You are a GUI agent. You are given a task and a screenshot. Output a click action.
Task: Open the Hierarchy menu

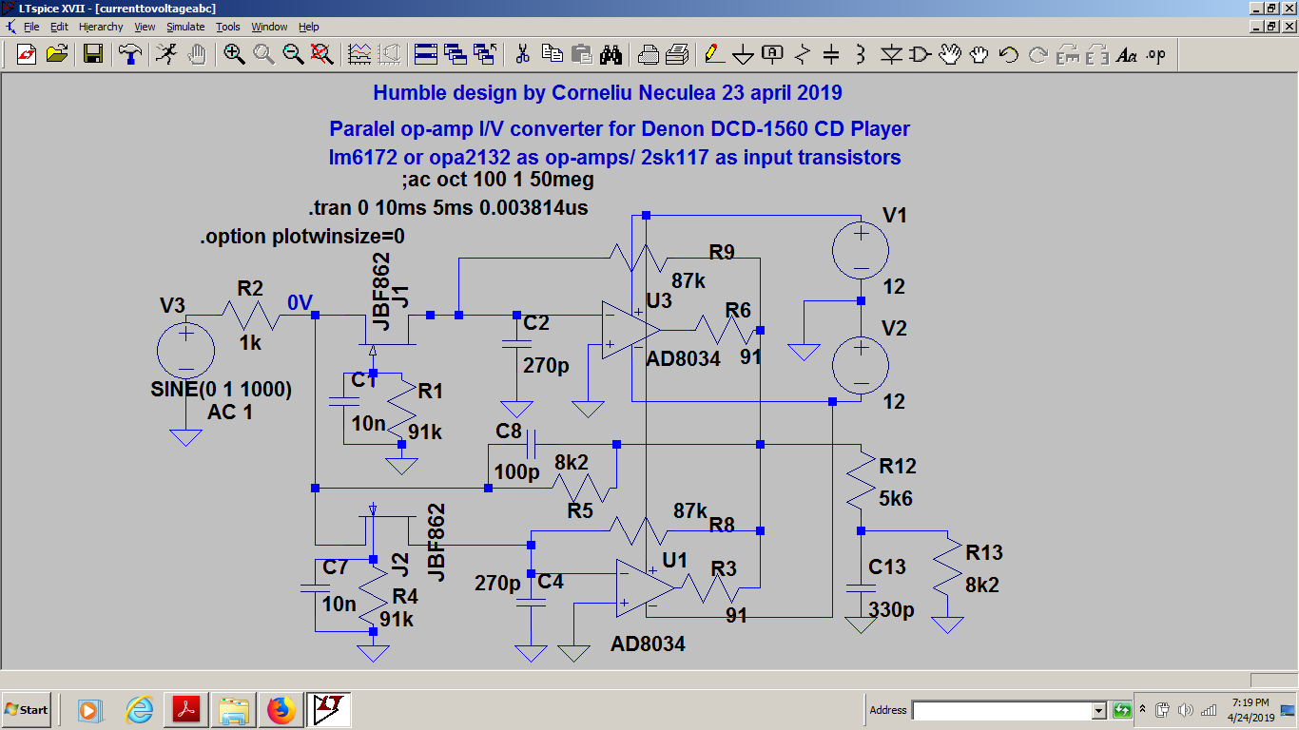tap(101, 27)
